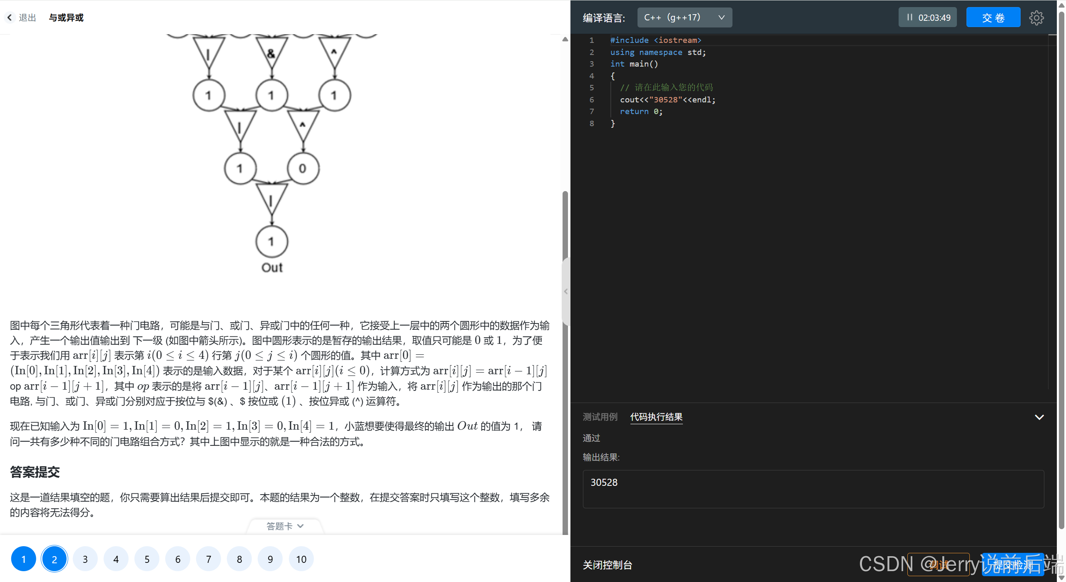Collapse the results panel with the chevron
The image size is (1066, 582).
[1039, 417]
